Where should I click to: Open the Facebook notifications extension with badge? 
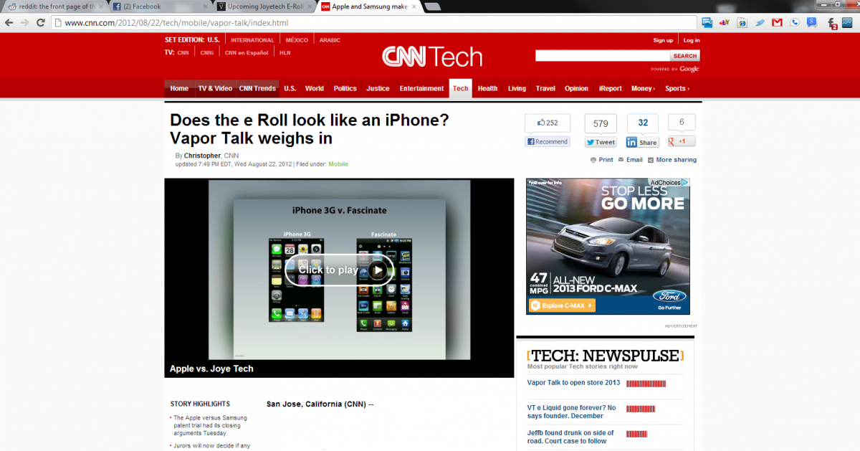tap(832, 24)
